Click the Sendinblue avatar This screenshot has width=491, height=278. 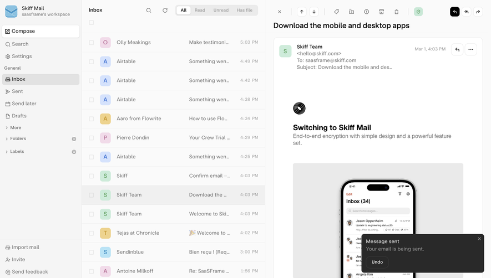click(105, 252)
